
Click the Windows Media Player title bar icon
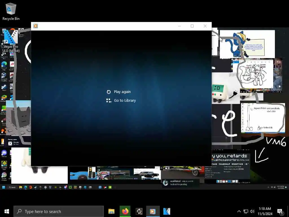(36, 26)
